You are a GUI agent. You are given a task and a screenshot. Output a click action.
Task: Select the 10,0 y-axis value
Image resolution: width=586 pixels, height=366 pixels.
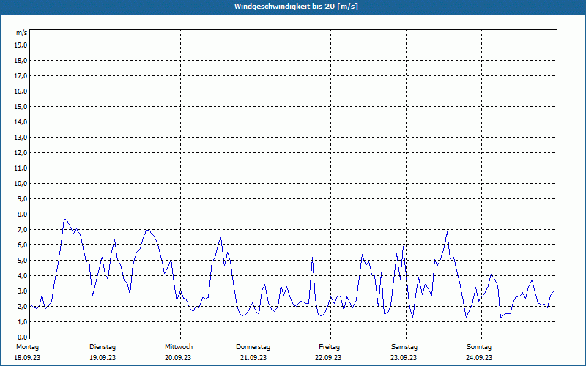click(x=21, y=184)
